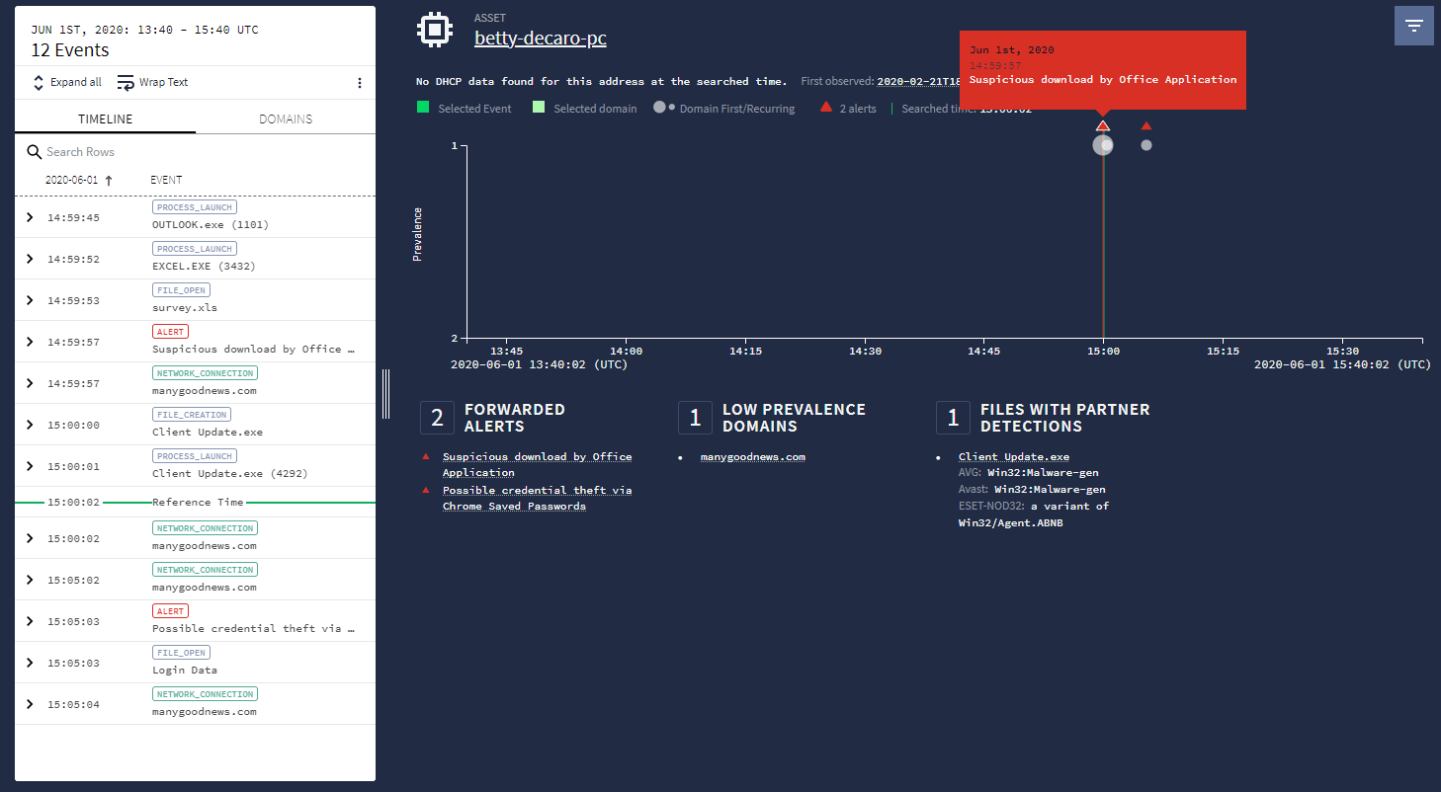Toggle the date sort arrow on the 2020-06-01 column

tap(109, 180)
